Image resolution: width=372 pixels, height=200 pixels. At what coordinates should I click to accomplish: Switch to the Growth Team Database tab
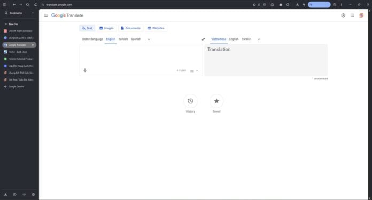click(19, 31)
